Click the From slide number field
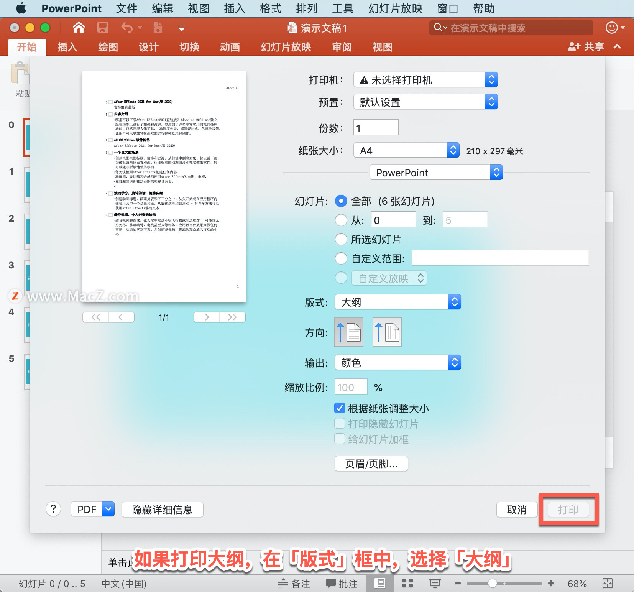Screen dimensions: 634x592 pos(394,220)
